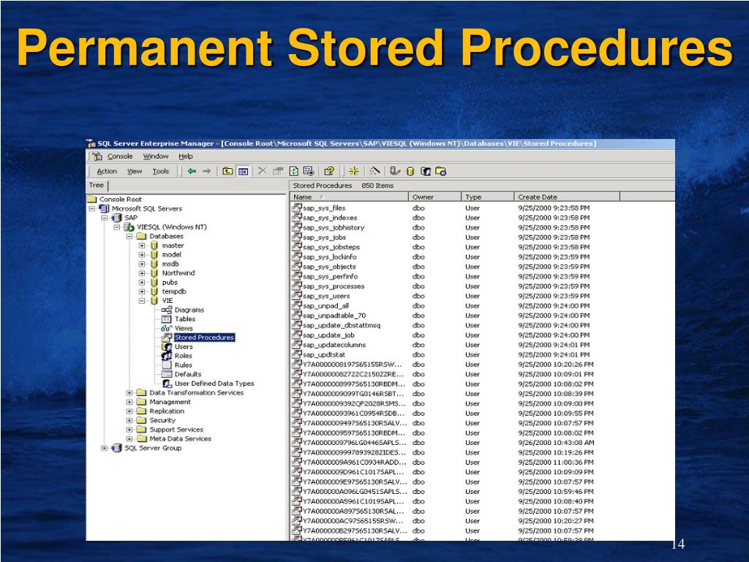Click the New Login toolbar icon
Screen dimensions: 749x562
tap(425, 171)
